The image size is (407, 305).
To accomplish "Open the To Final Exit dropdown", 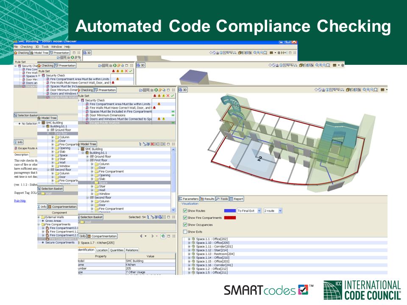I will [x=249, y=211].
